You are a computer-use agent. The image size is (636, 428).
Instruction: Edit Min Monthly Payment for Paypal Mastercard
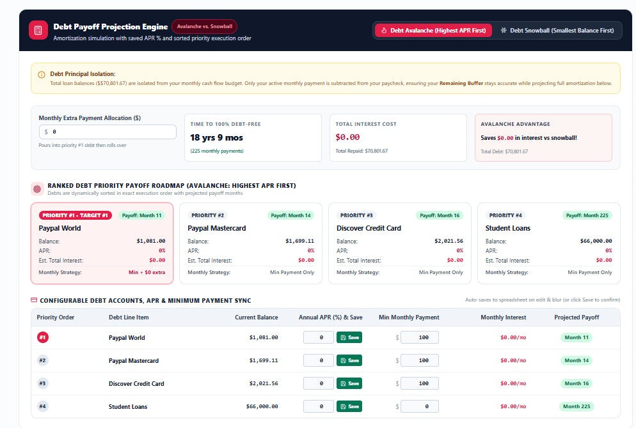[419, 360]
